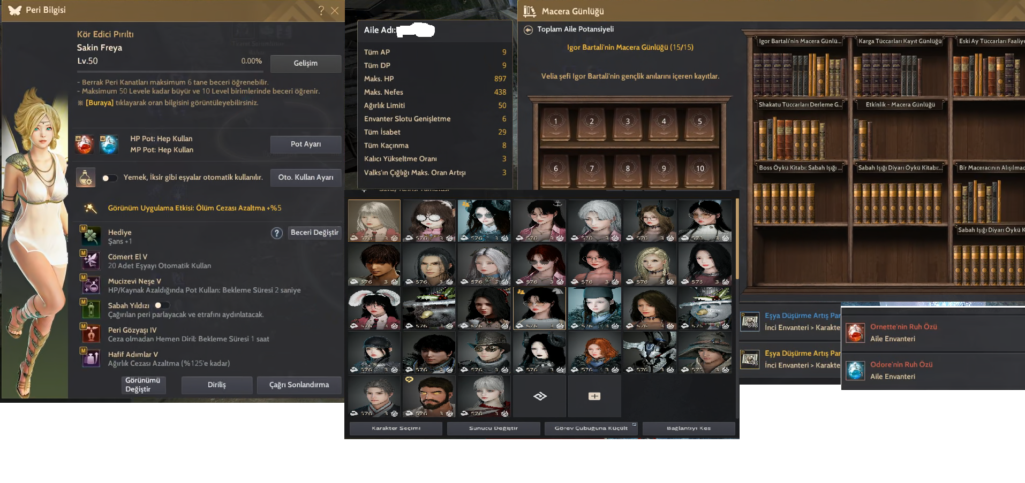Click Karakter Seçimi button
The width and height of the screenshot is (1025, 483).
click(396, 428)
